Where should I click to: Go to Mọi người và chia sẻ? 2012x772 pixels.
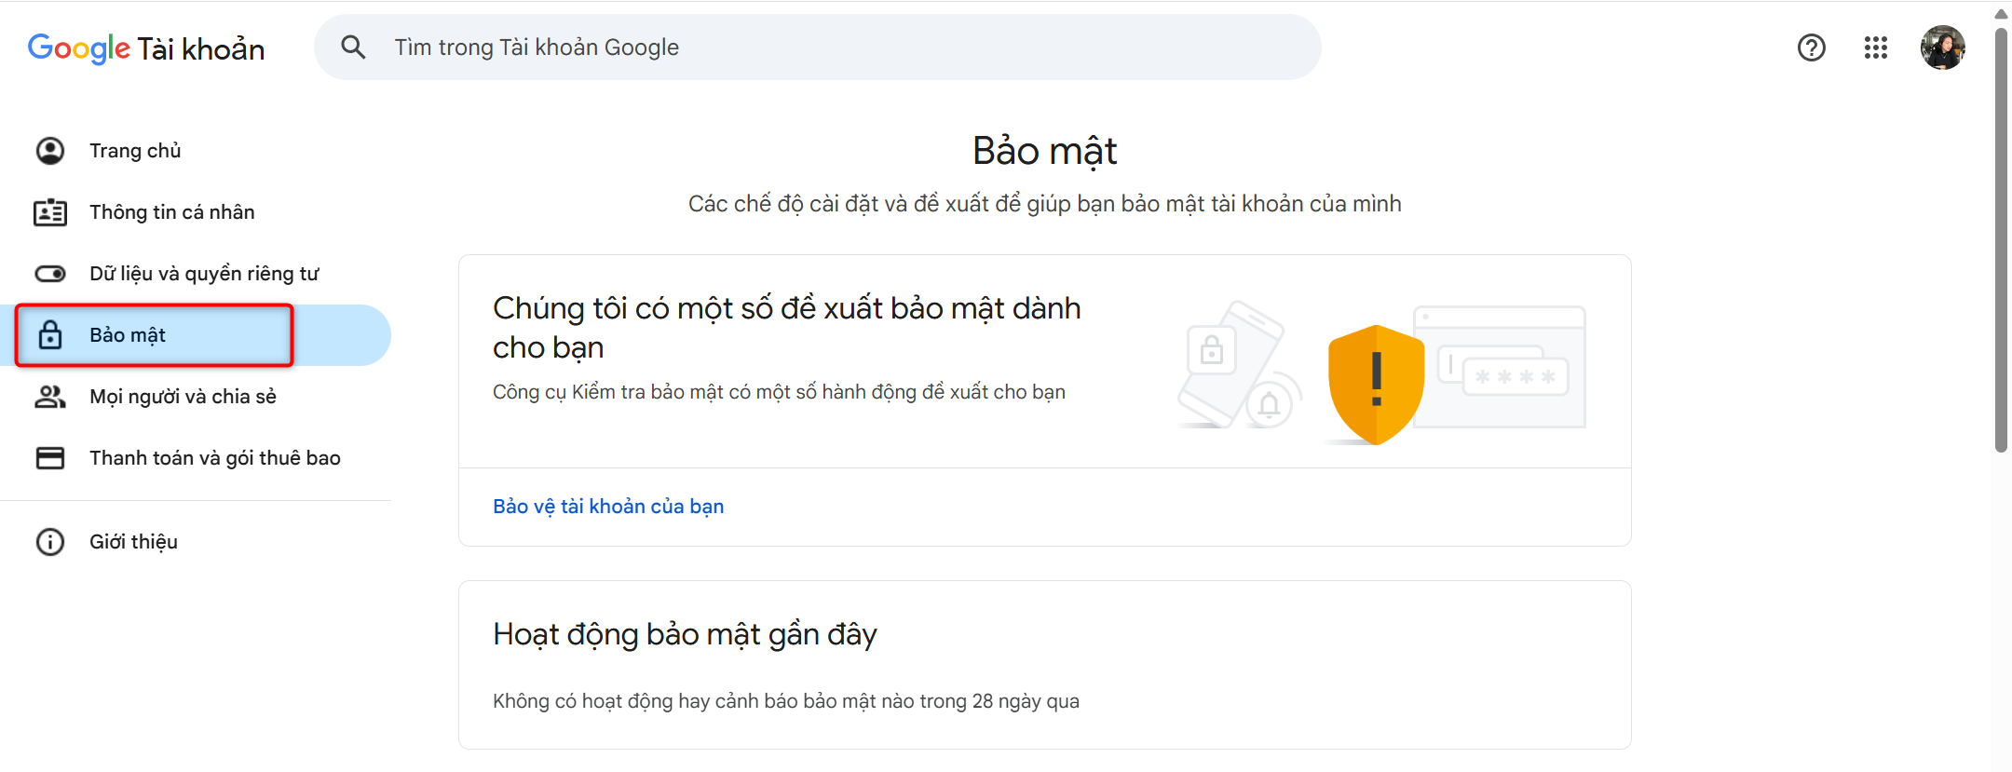[x=183, y=397]
